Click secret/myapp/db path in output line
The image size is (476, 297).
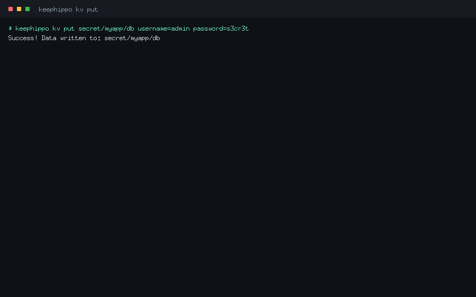pos(132,38)
